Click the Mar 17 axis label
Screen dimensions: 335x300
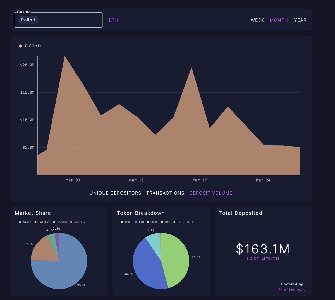(x=200, y=180)
